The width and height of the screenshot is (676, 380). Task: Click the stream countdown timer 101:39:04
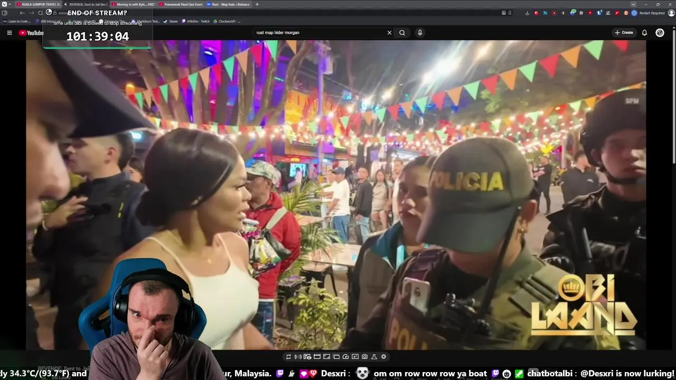pyautogui.click(x=98, y=36)
